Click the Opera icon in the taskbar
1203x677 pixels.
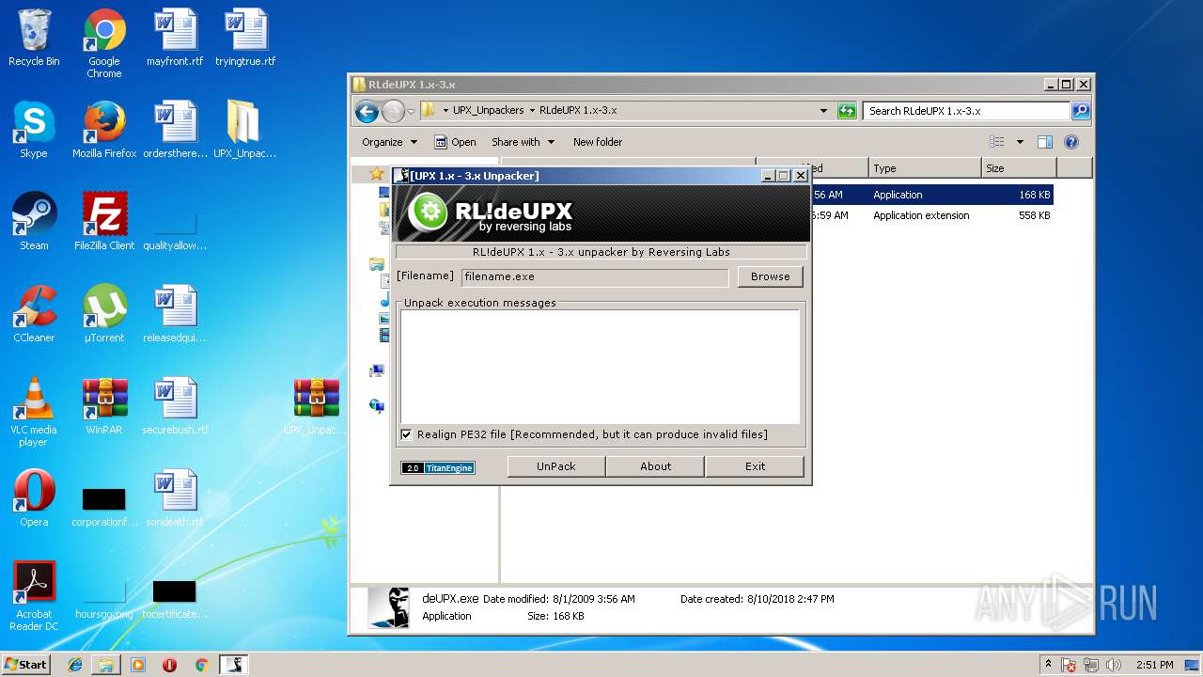[x=169, y=665]
